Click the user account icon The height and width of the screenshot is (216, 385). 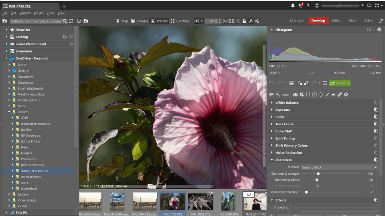[x=317, y=5]
